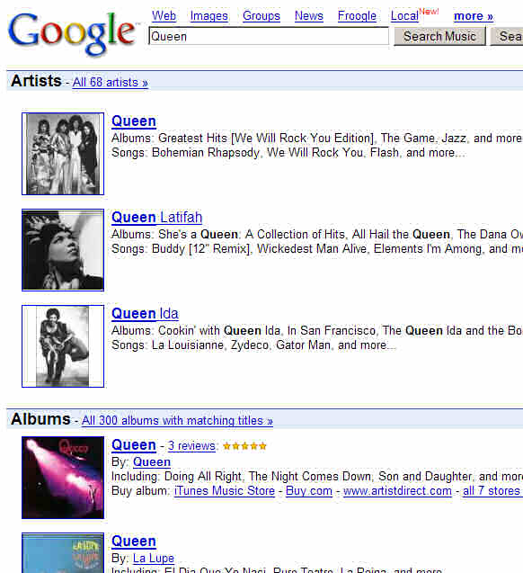
Task: Open the Groups link
Action: 261,15
